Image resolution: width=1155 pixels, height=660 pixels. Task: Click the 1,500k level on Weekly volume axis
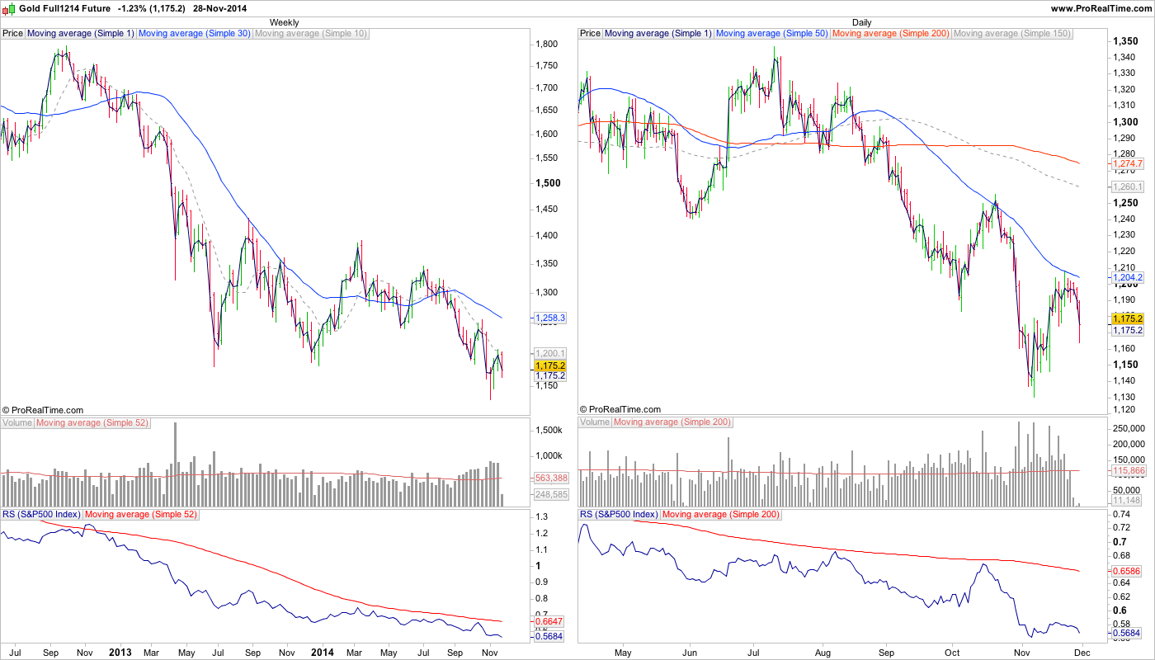point(549,431)
